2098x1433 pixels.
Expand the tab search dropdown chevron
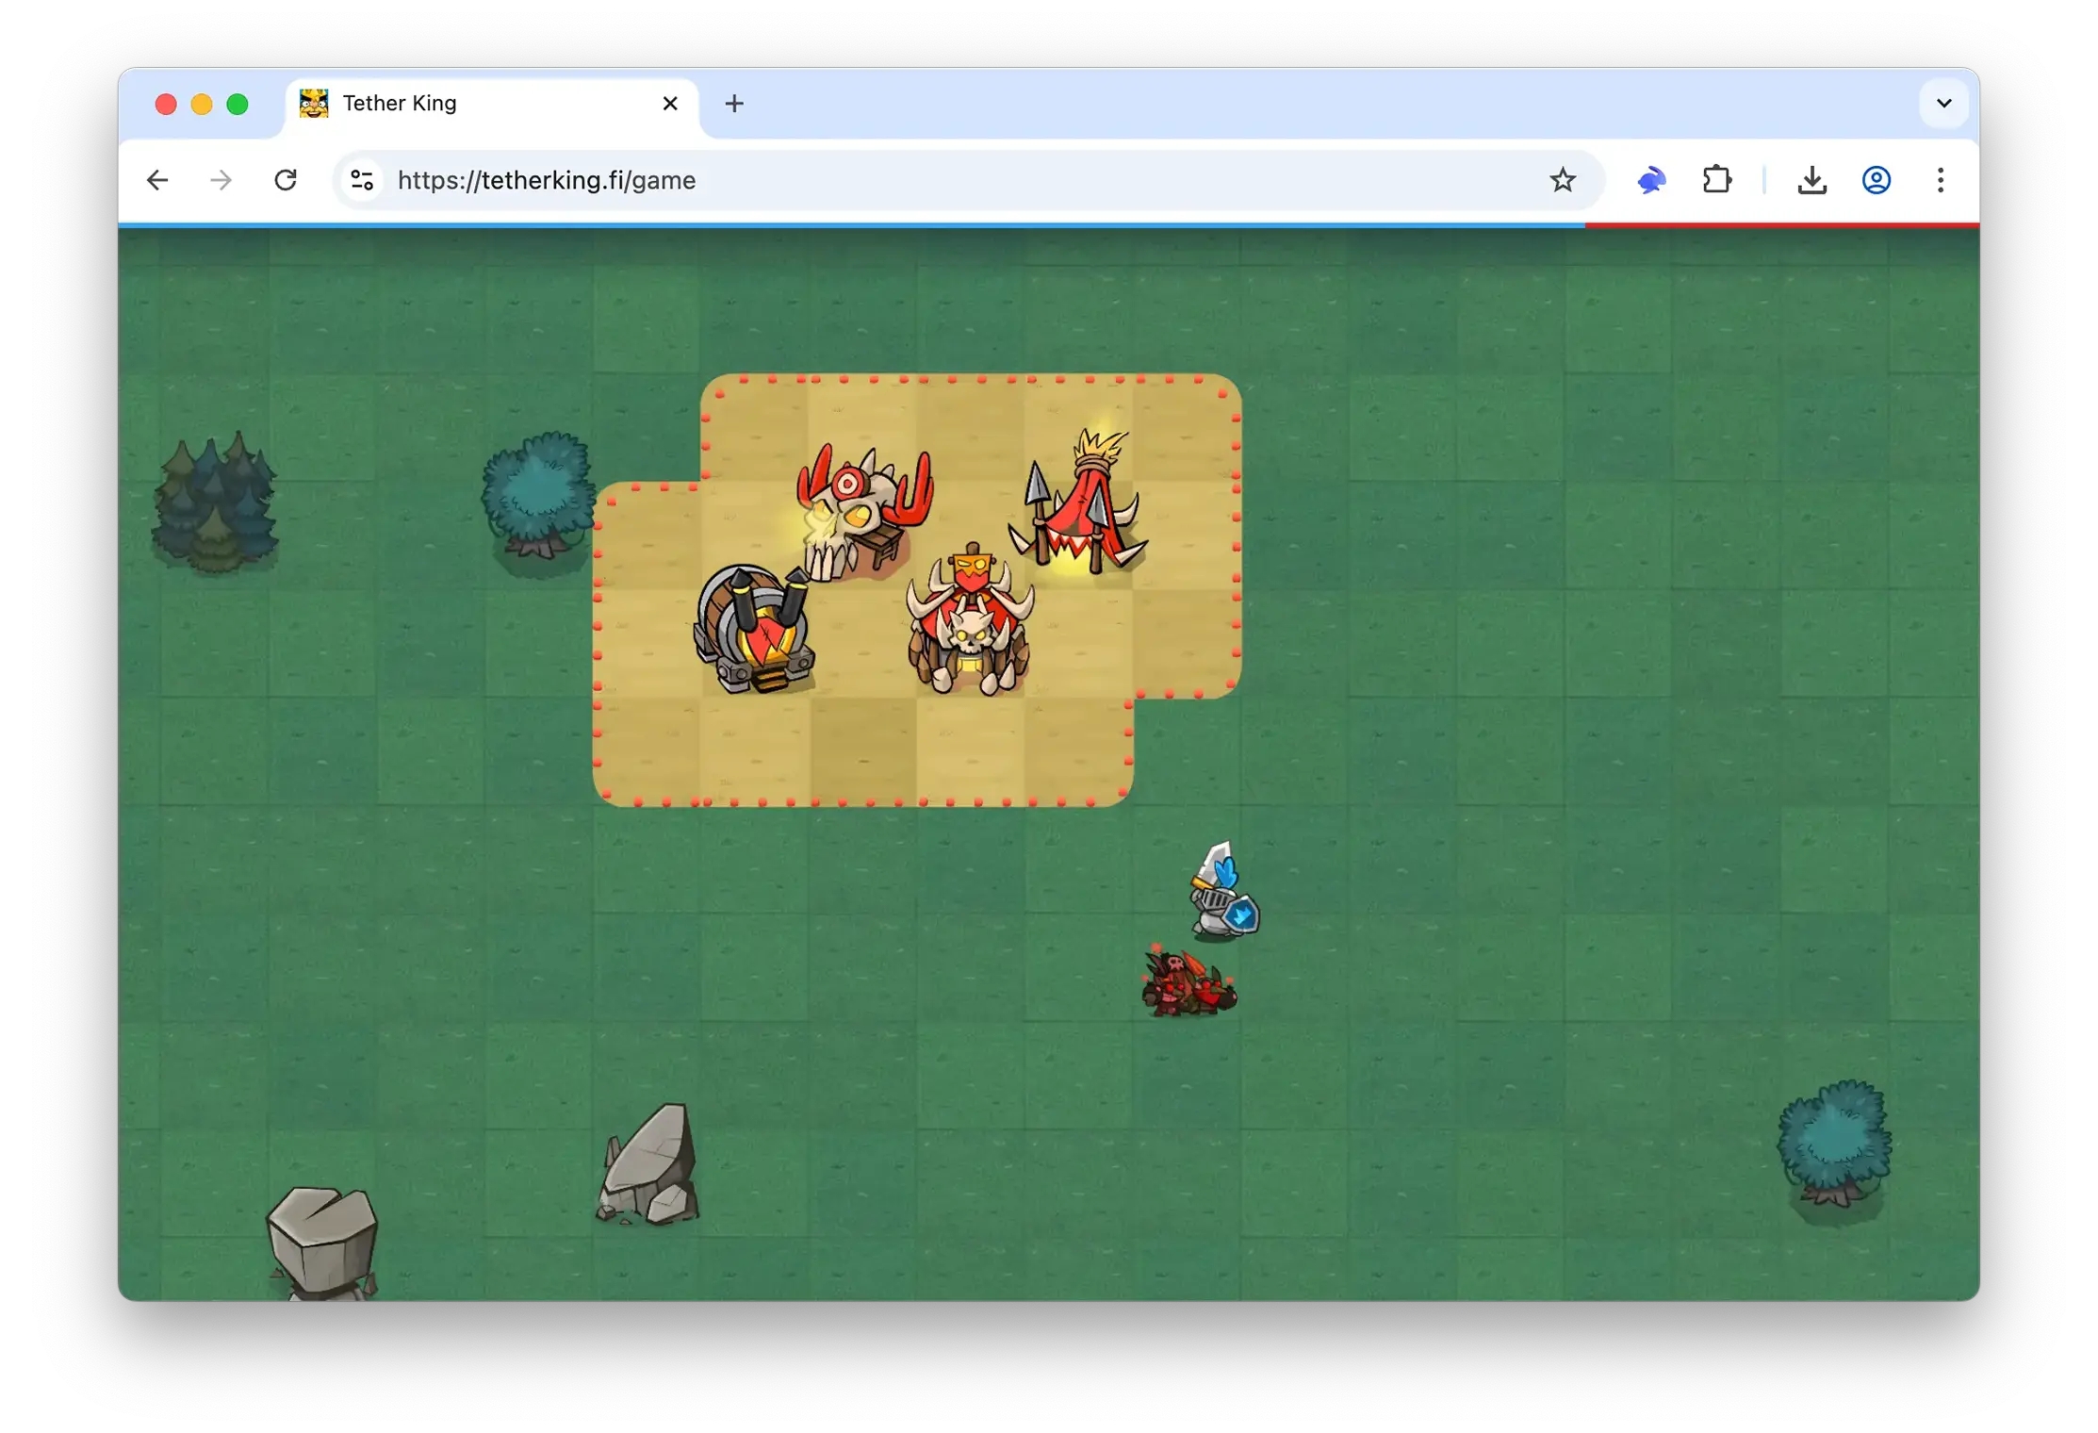click(x=1942, y=104)
